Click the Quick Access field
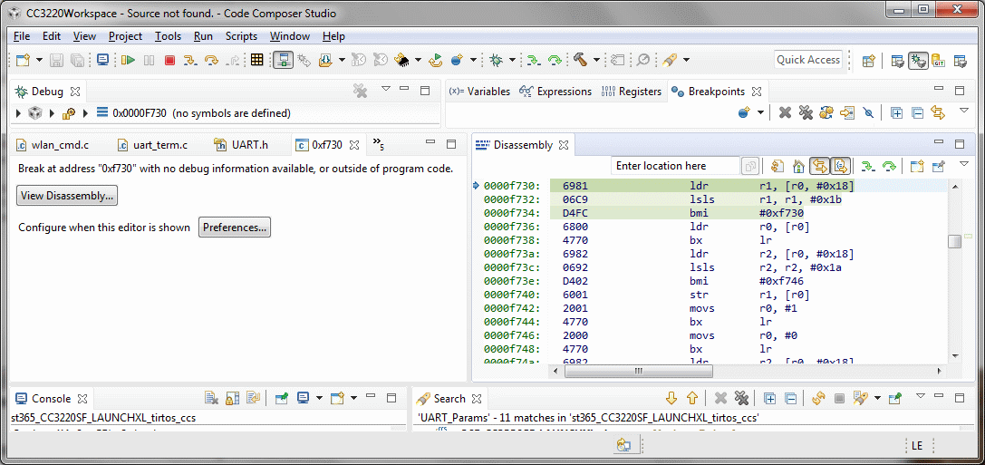985x465 pixels. (808, 60)
